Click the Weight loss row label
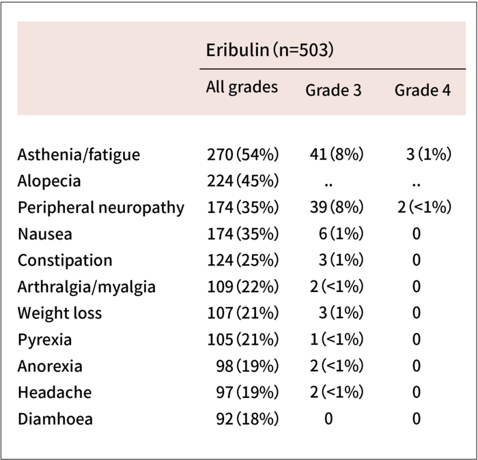The height and width of the screenshot is (460, 478). point(59,313)
